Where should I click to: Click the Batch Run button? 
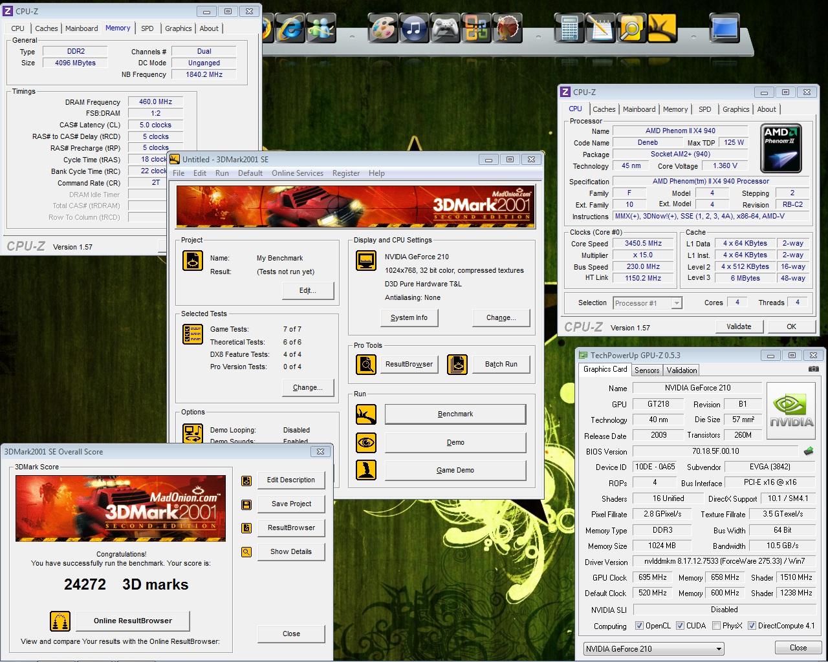point(501,364)
